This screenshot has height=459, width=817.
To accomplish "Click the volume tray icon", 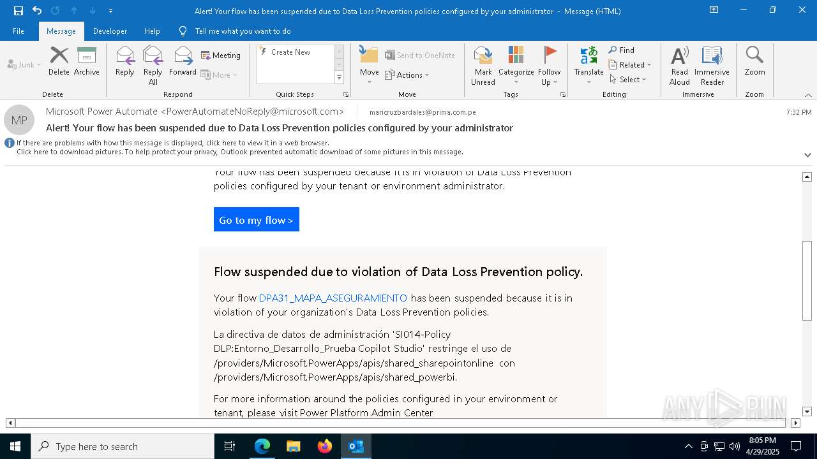I will [x=734, y=446].
